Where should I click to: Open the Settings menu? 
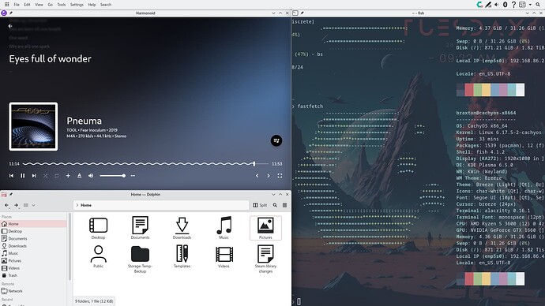click(x=77, y=5)
